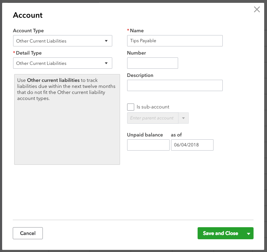Click the Unpaid balance input field
Image resolution: width=267 pixels, height=252 pixels.
click(148, 145)
